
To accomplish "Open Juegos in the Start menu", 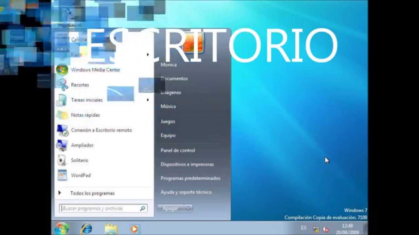I will click(168, 121).
